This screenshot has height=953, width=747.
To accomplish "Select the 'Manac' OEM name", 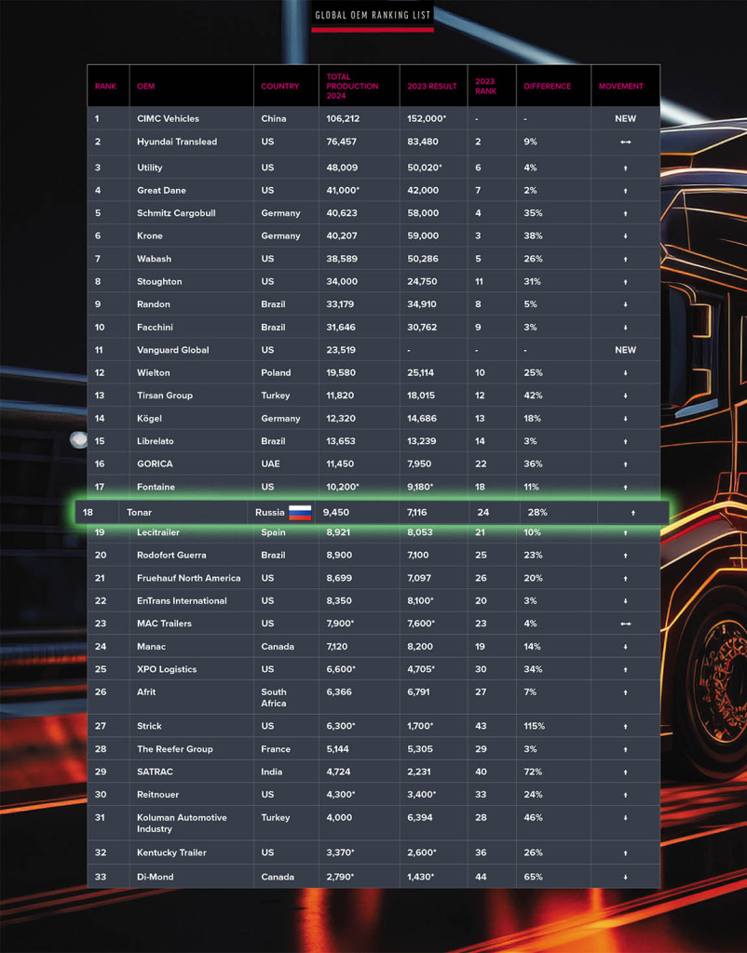I will pyautogui.click(x=151, y=647).
